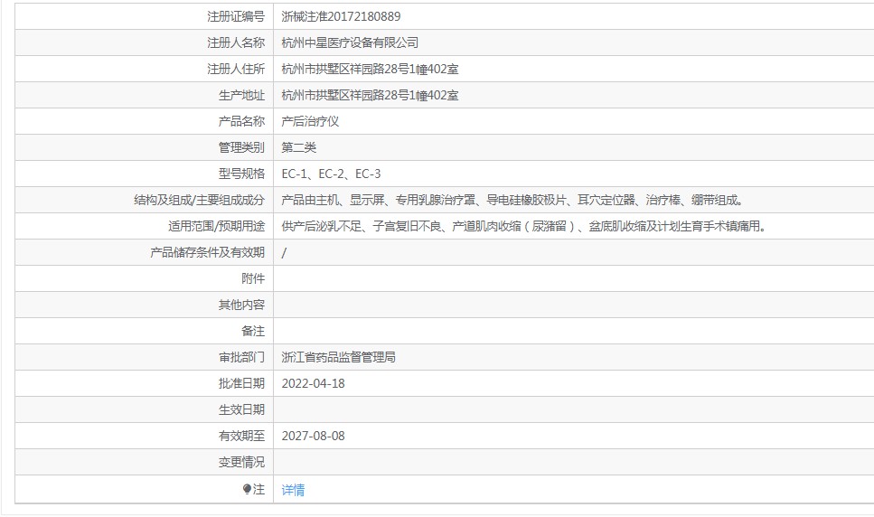Click the 附件 label
Screen dimensions: 874x517
point(253,278)
